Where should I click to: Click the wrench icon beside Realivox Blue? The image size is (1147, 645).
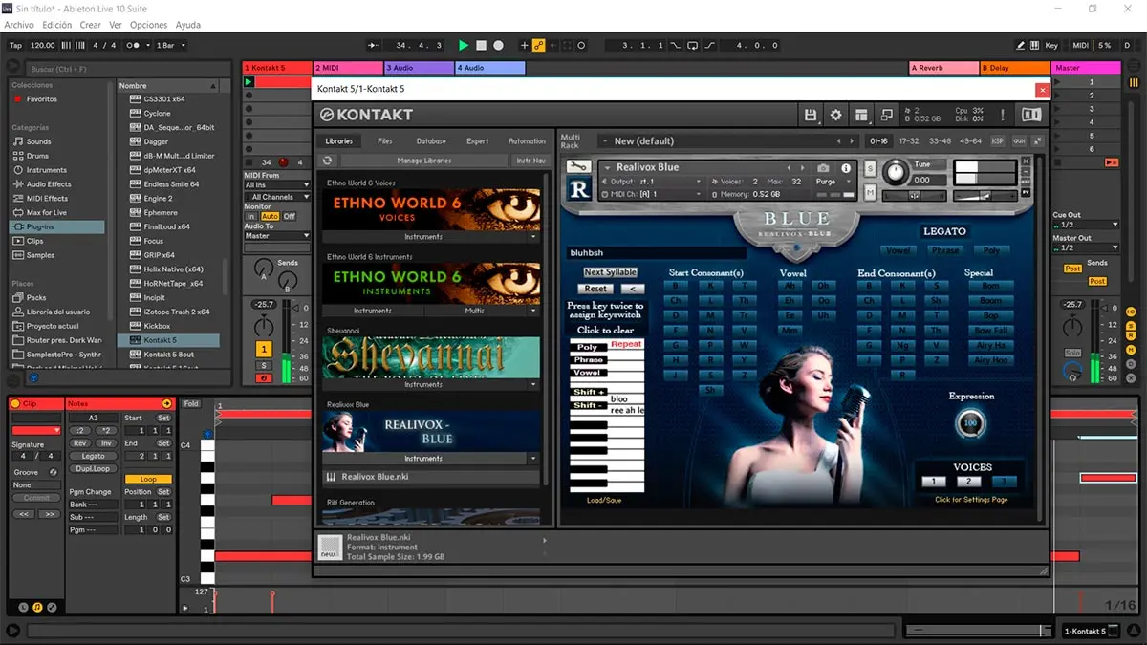tap(578, 167)
